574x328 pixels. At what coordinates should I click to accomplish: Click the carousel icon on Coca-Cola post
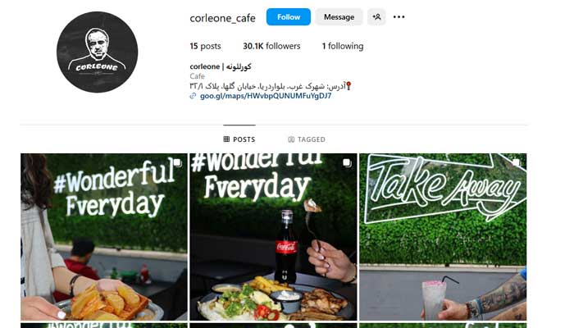point(347,162)
